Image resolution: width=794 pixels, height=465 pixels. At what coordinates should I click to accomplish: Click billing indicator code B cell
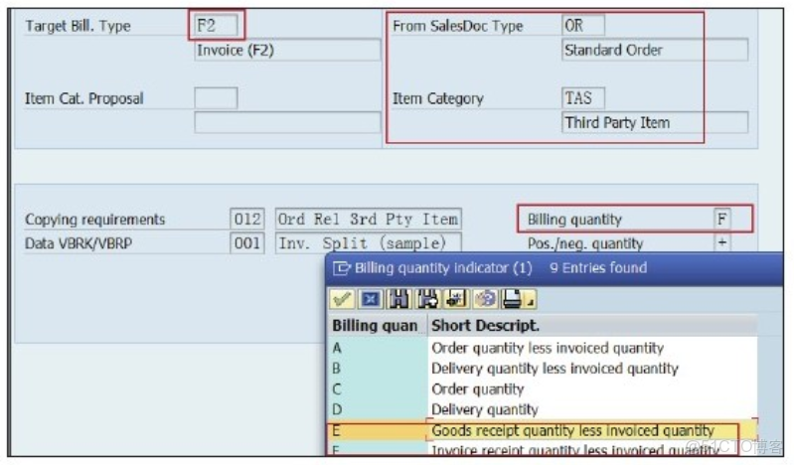378,369
